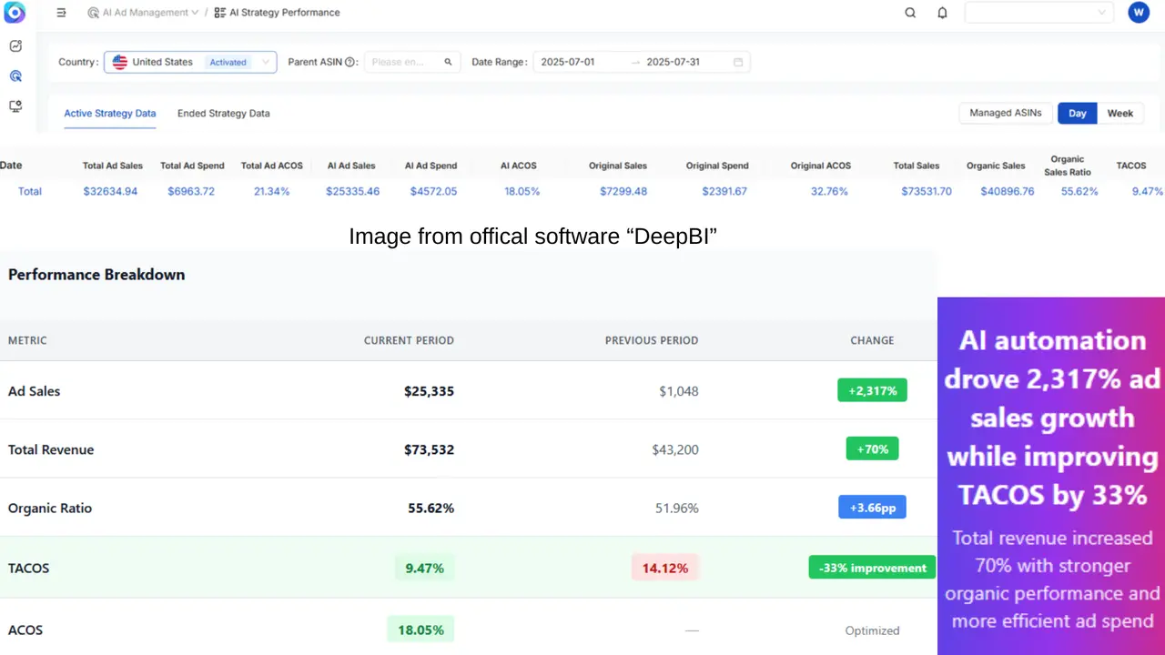Click the monitor settings icon in sidebar
The height and width of the screenshot is (655, 1165).
click(x=15, y=106)
